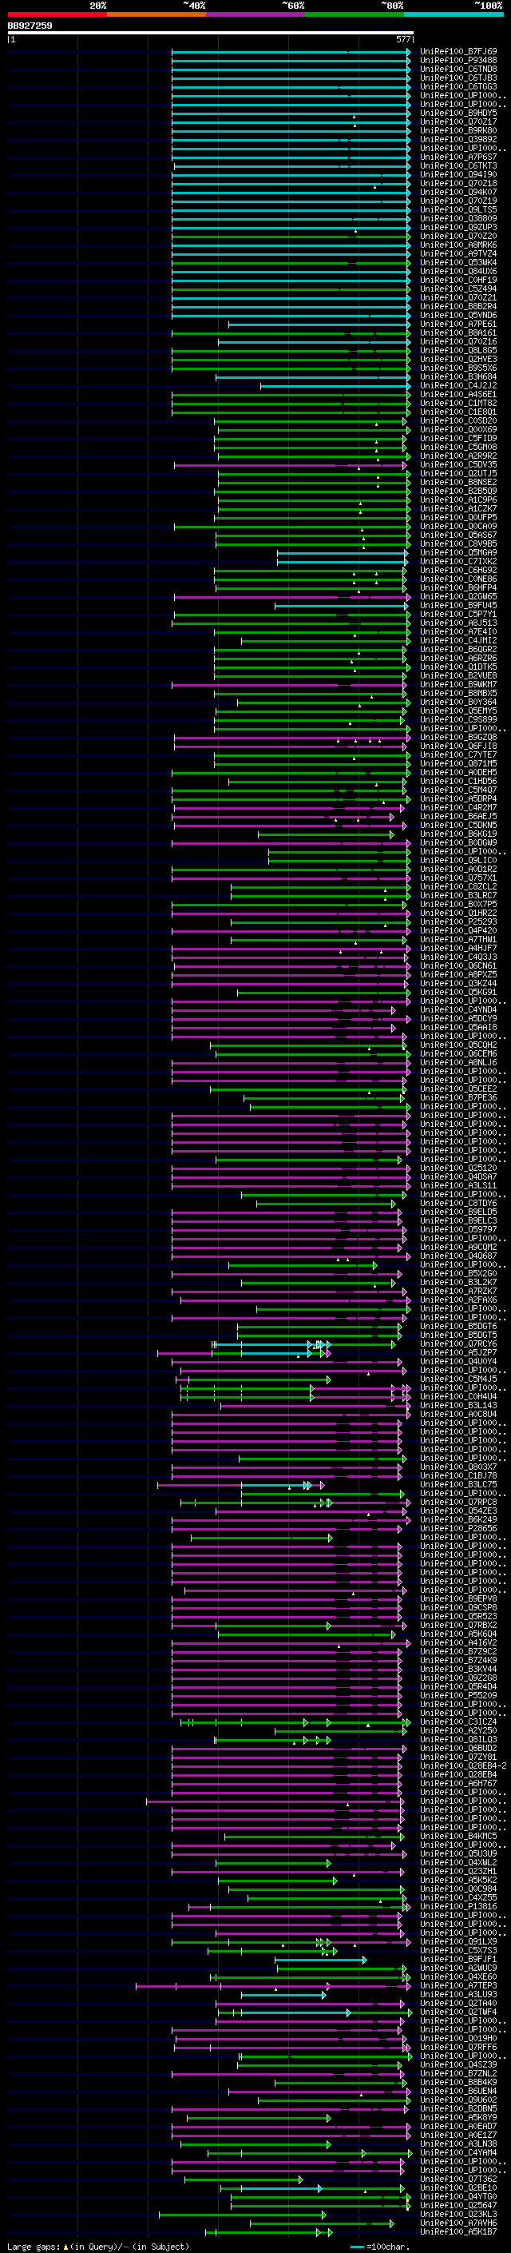Click the cyan ~100% identity color segment

453,14
